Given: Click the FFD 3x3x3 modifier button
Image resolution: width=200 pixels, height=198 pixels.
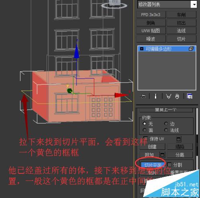Looking at the screenshot, I should [x=151, y=15].
